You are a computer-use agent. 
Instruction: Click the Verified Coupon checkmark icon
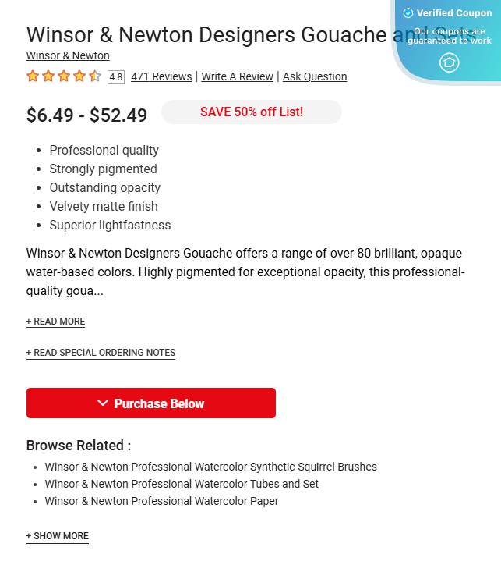coord(408,13)
